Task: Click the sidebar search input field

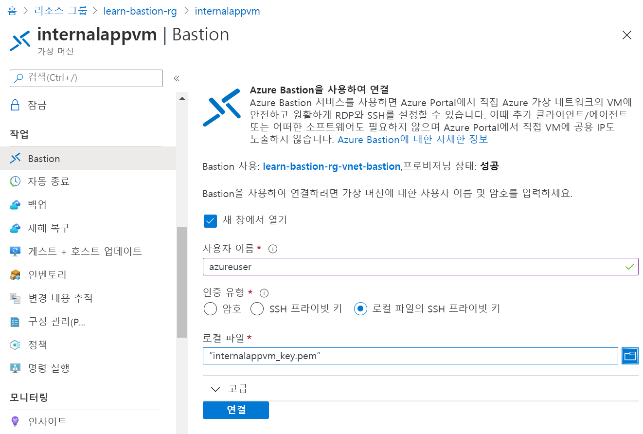Action: [86, 78]
